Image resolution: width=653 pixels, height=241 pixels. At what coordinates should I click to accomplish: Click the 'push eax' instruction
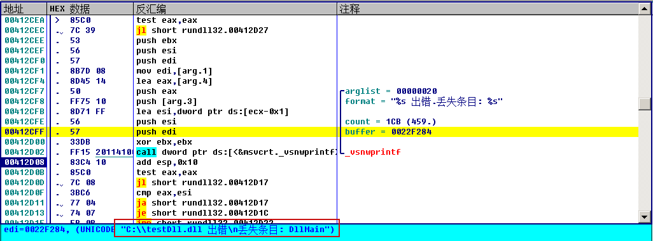pos(157,91)
